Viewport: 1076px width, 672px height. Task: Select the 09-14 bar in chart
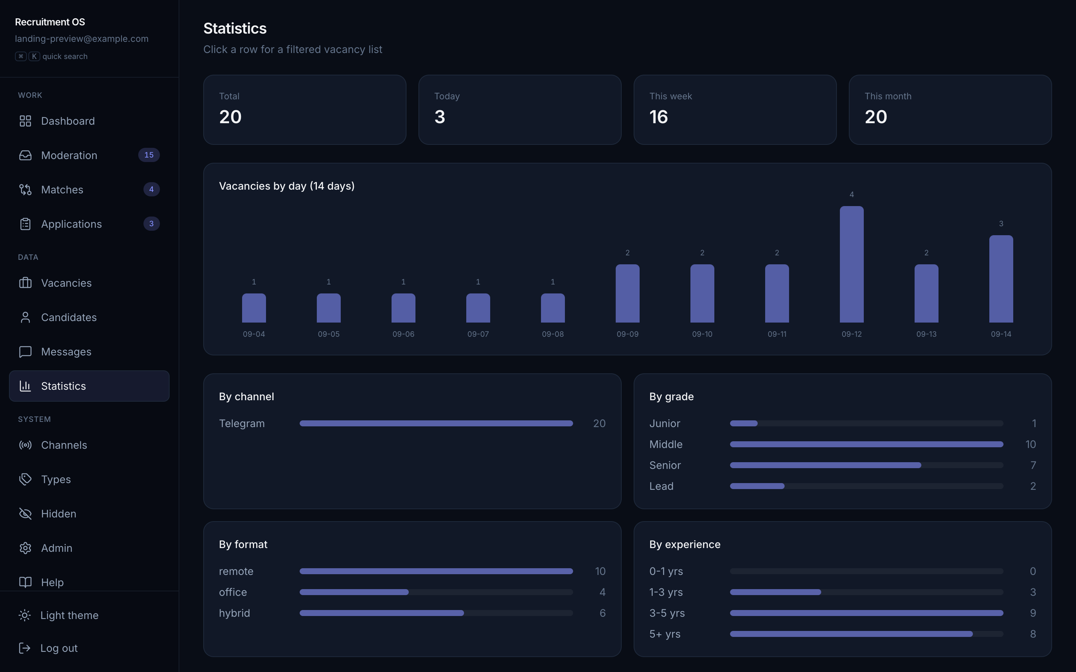(1001, 279)
